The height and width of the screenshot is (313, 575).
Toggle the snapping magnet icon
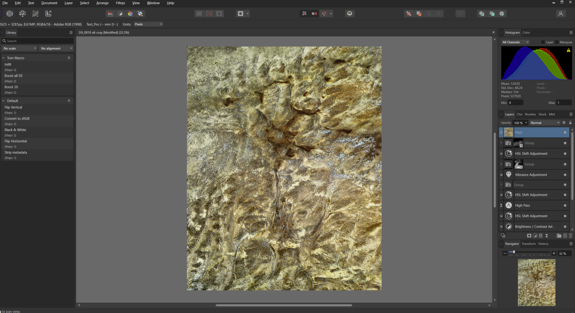click(324, 14)
